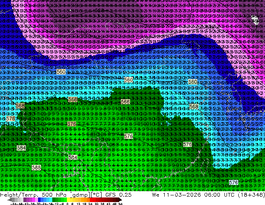The width and height of the screenshot is (265, 205).
Task: Click the gray left arrow of color scale
Action: coord(10,200)
